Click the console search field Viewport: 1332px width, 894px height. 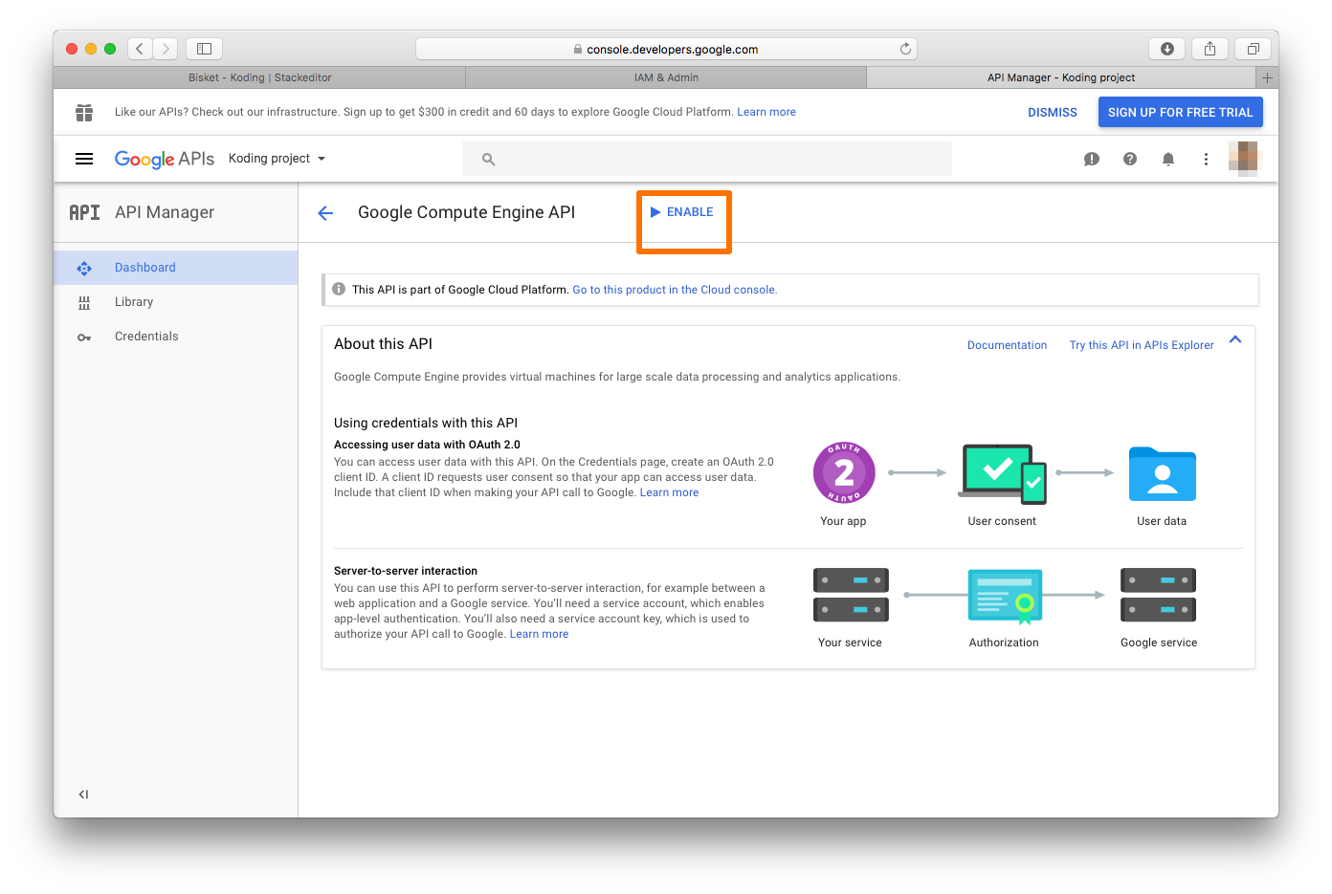pos(707,159)
